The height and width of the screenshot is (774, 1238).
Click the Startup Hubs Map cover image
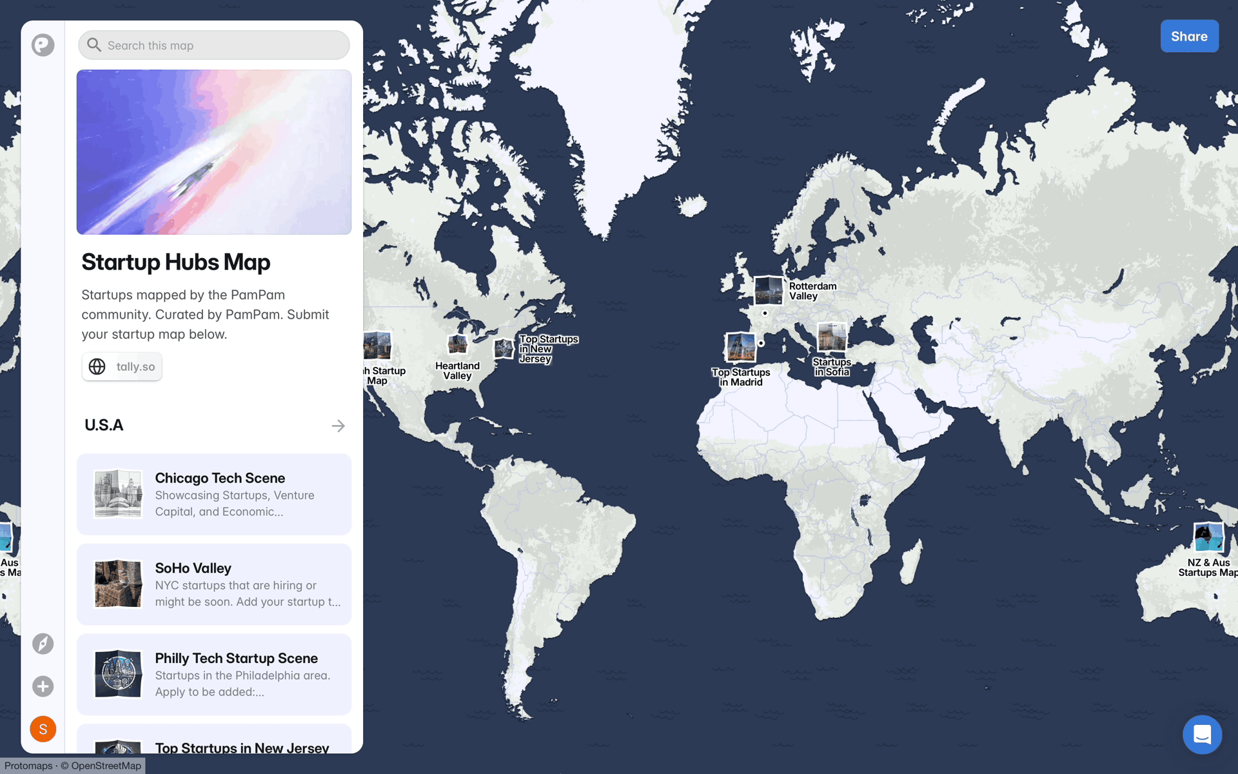pyautogui.click(x=214, y=152)
